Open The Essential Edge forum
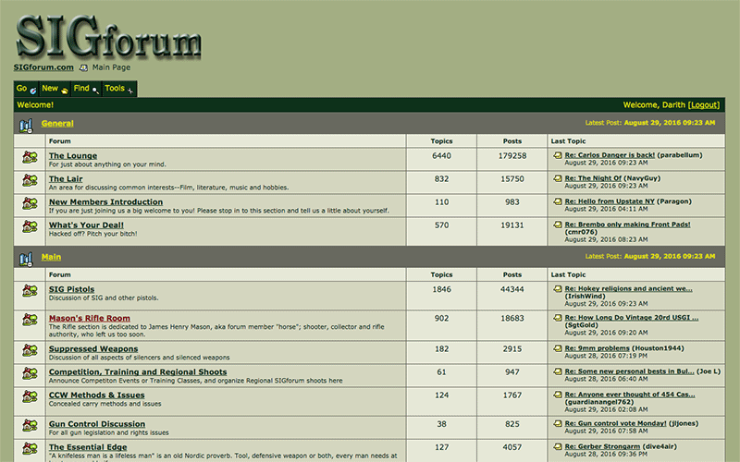 click(x=88, y=447)
